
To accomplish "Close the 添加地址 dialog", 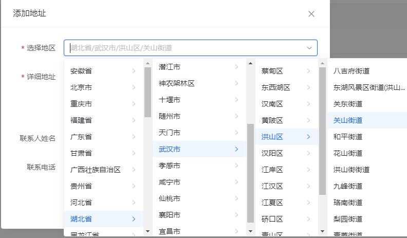I will 311,14.
